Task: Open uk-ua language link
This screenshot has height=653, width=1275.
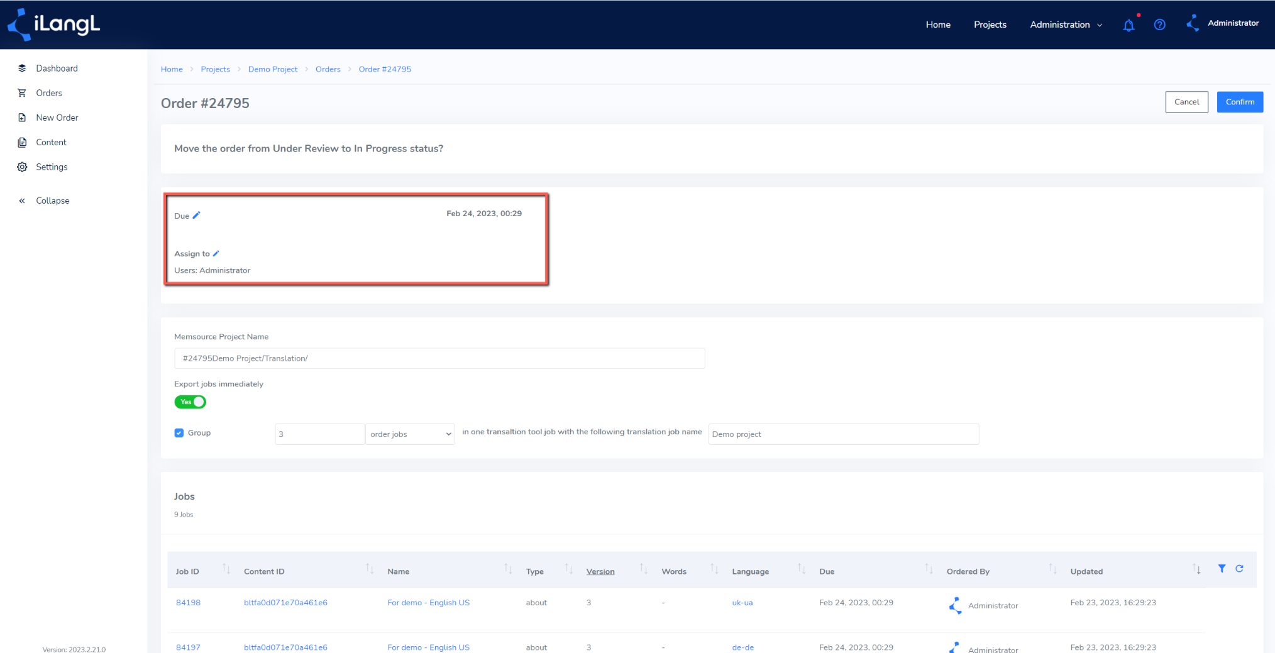Action: click(x=742, y=603)
